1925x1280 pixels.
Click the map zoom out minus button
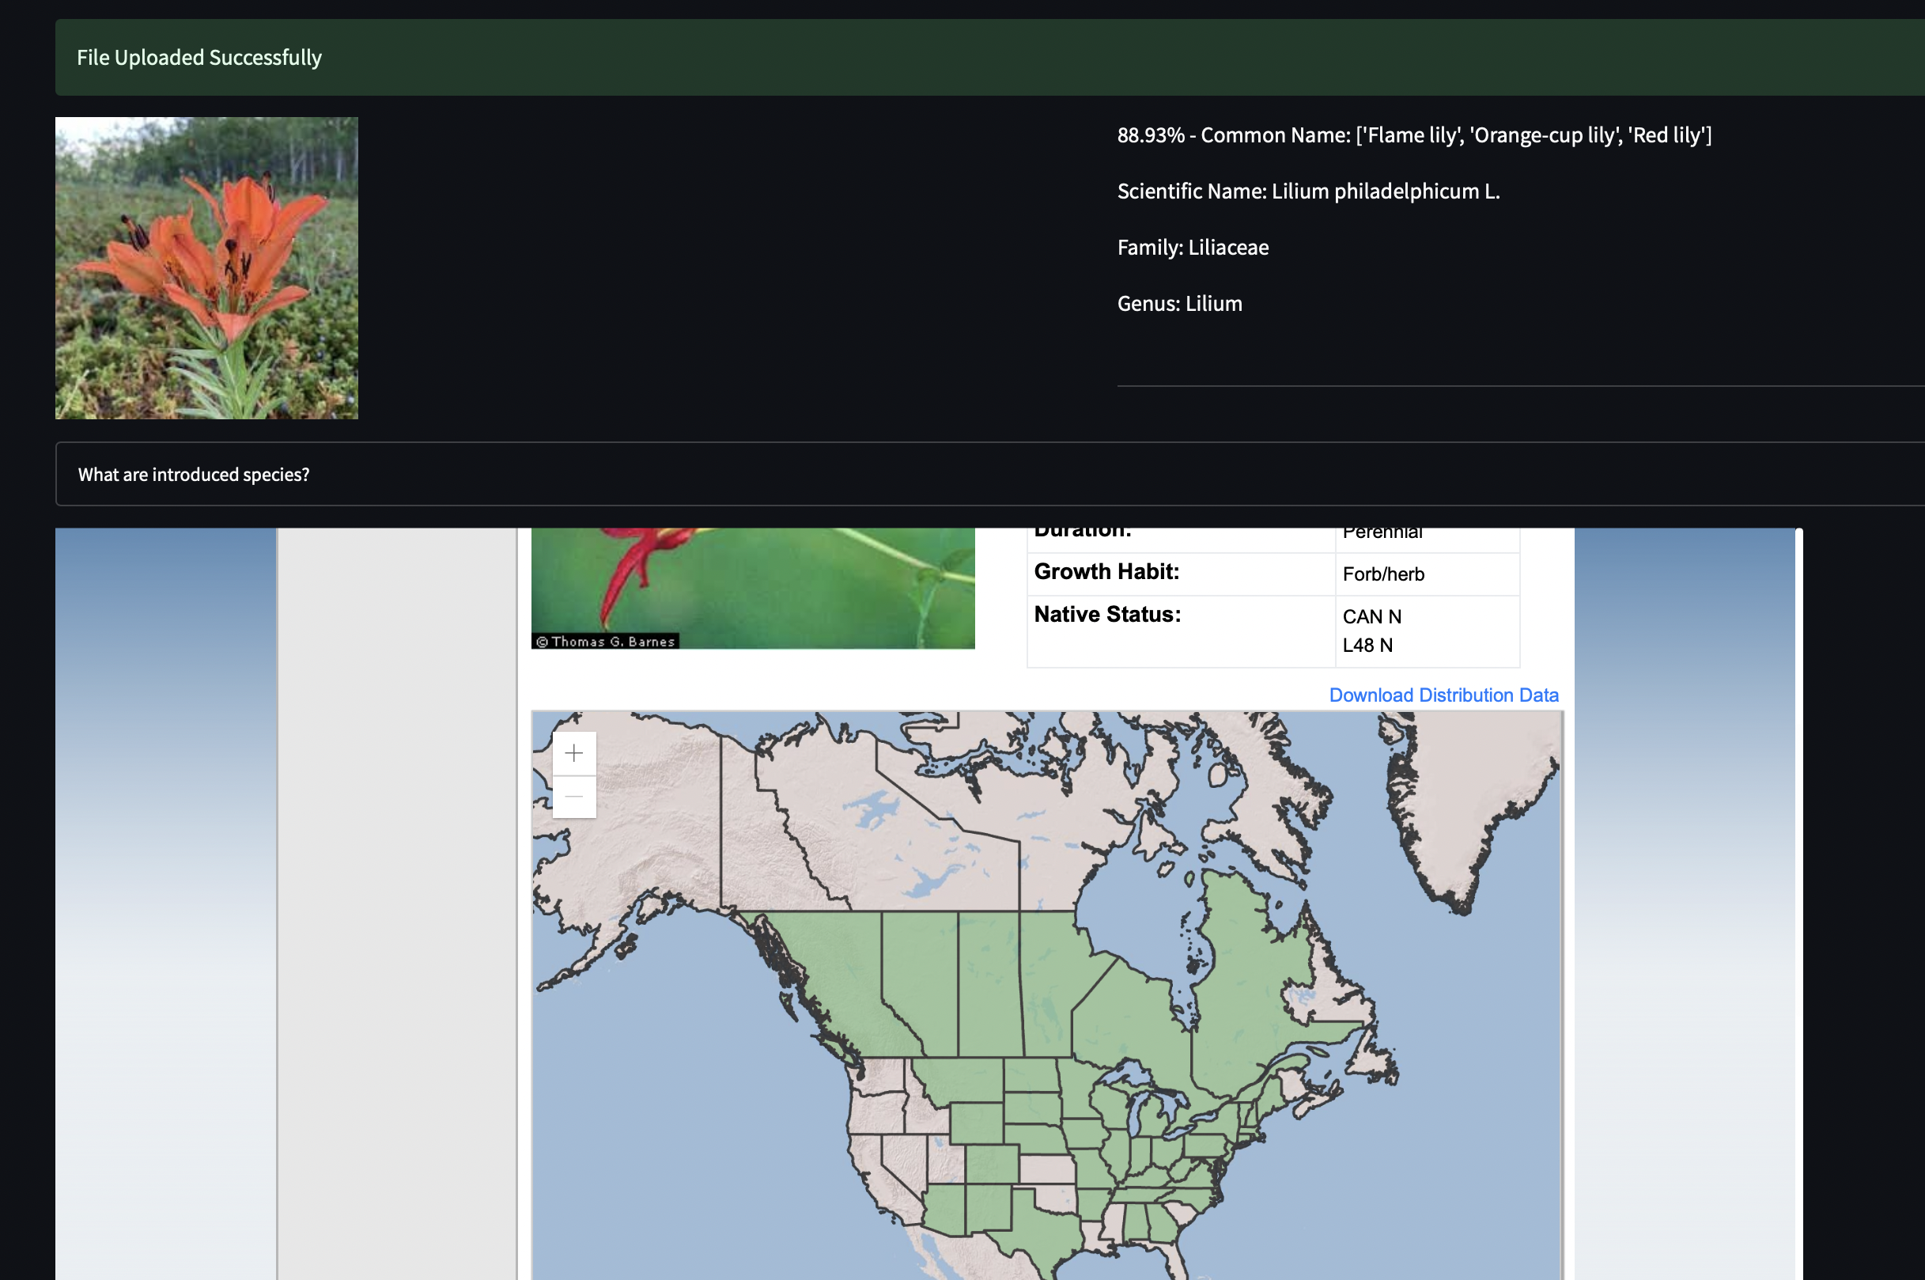tap(573, 796)
